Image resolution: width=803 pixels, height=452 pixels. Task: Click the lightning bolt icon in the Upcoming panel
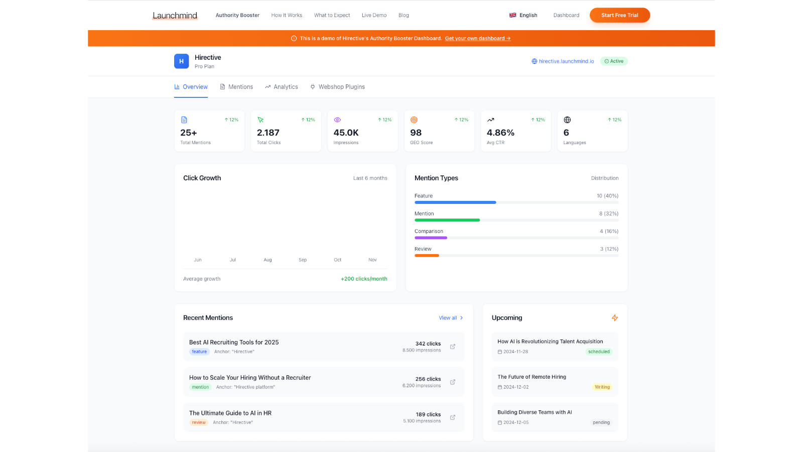coord(615,317)
